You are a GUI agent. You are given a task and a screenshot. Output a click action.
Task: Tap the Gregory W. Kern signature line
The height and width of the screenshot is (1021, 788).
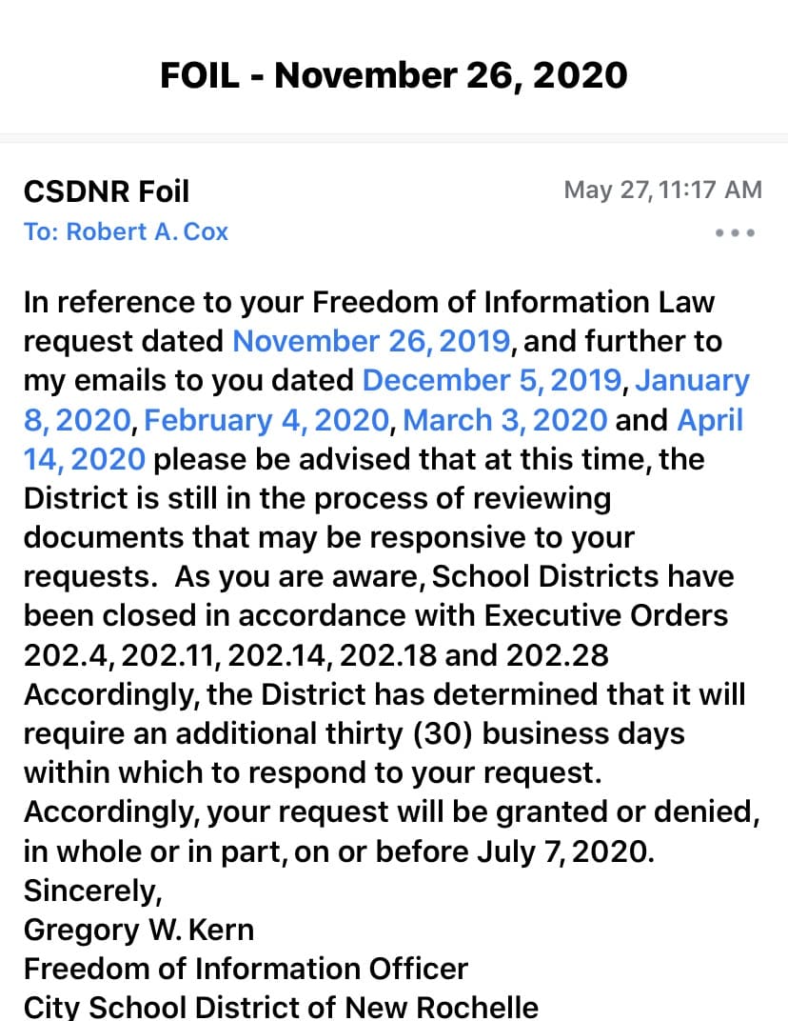pyautogui.click(x=138, y=929)
